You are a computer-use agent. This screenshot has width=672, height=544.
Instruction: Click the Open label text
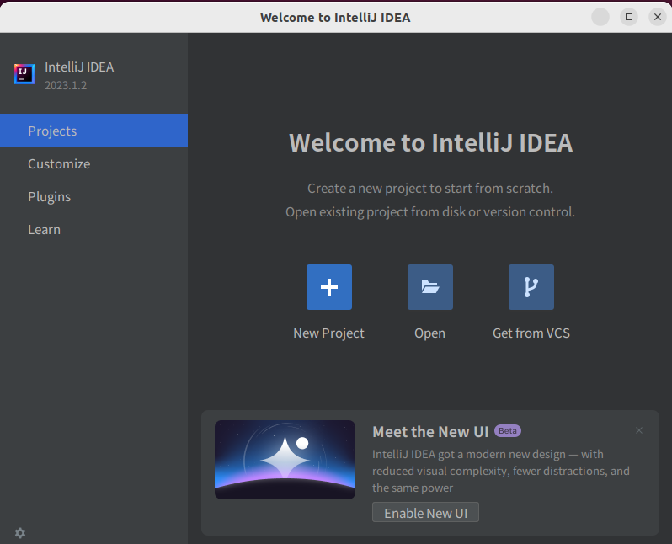(429, 333)
